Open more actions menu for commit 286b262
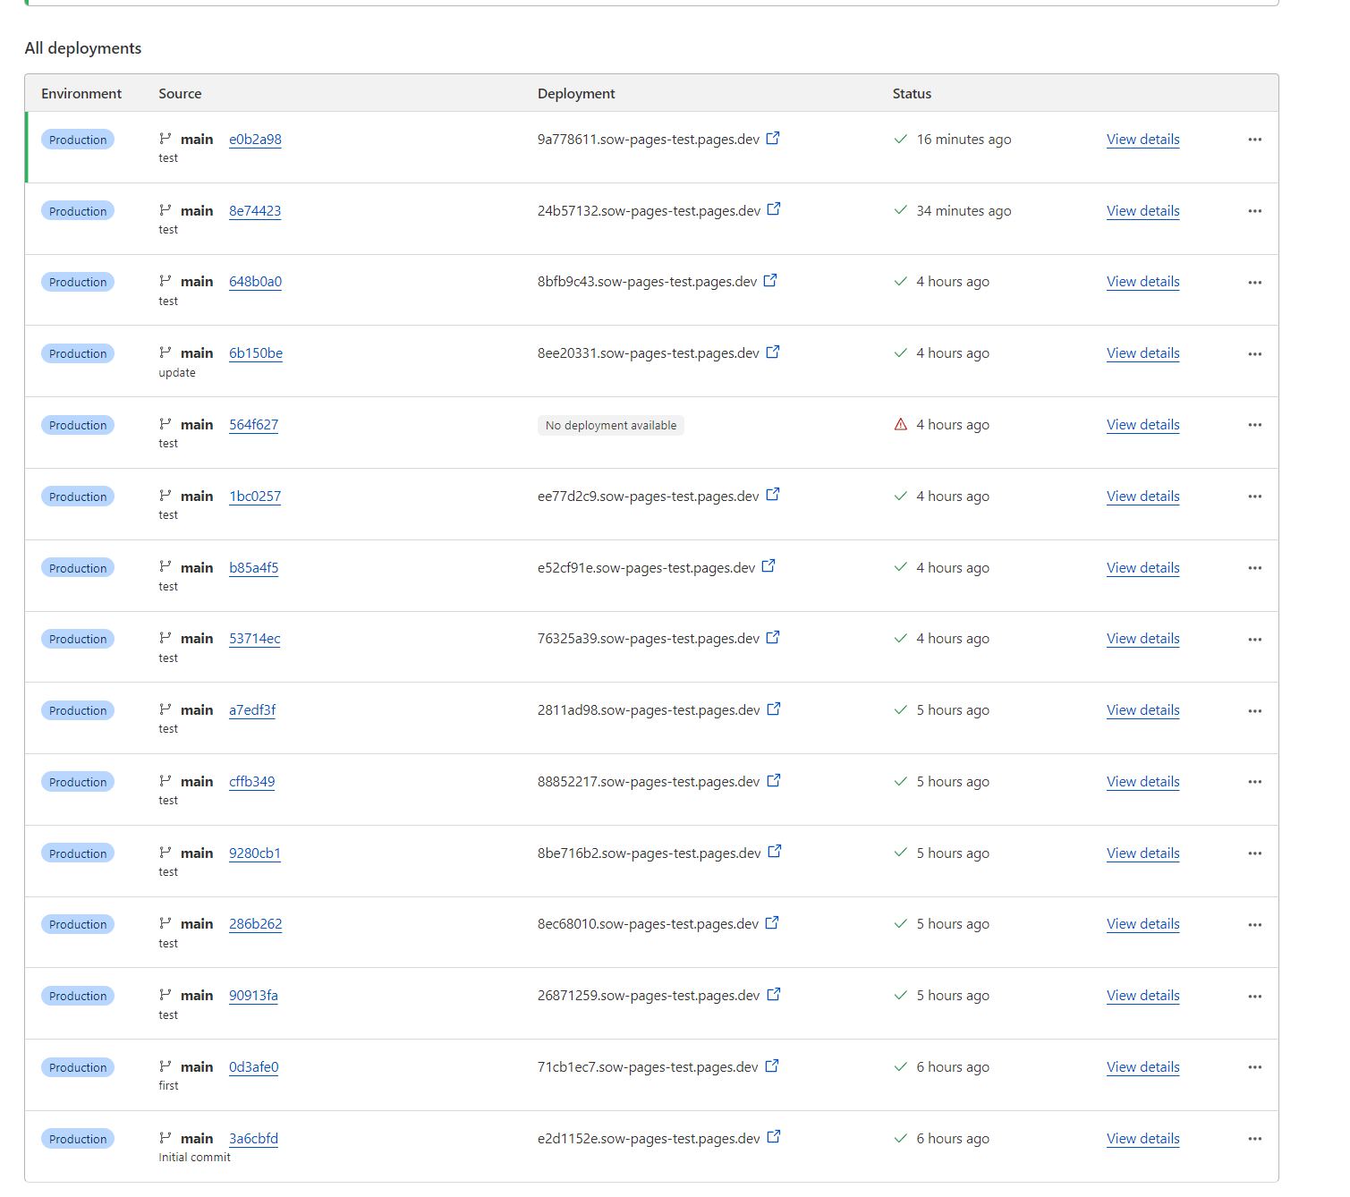1350x1197 pixels. click(x=1255, y=925)
